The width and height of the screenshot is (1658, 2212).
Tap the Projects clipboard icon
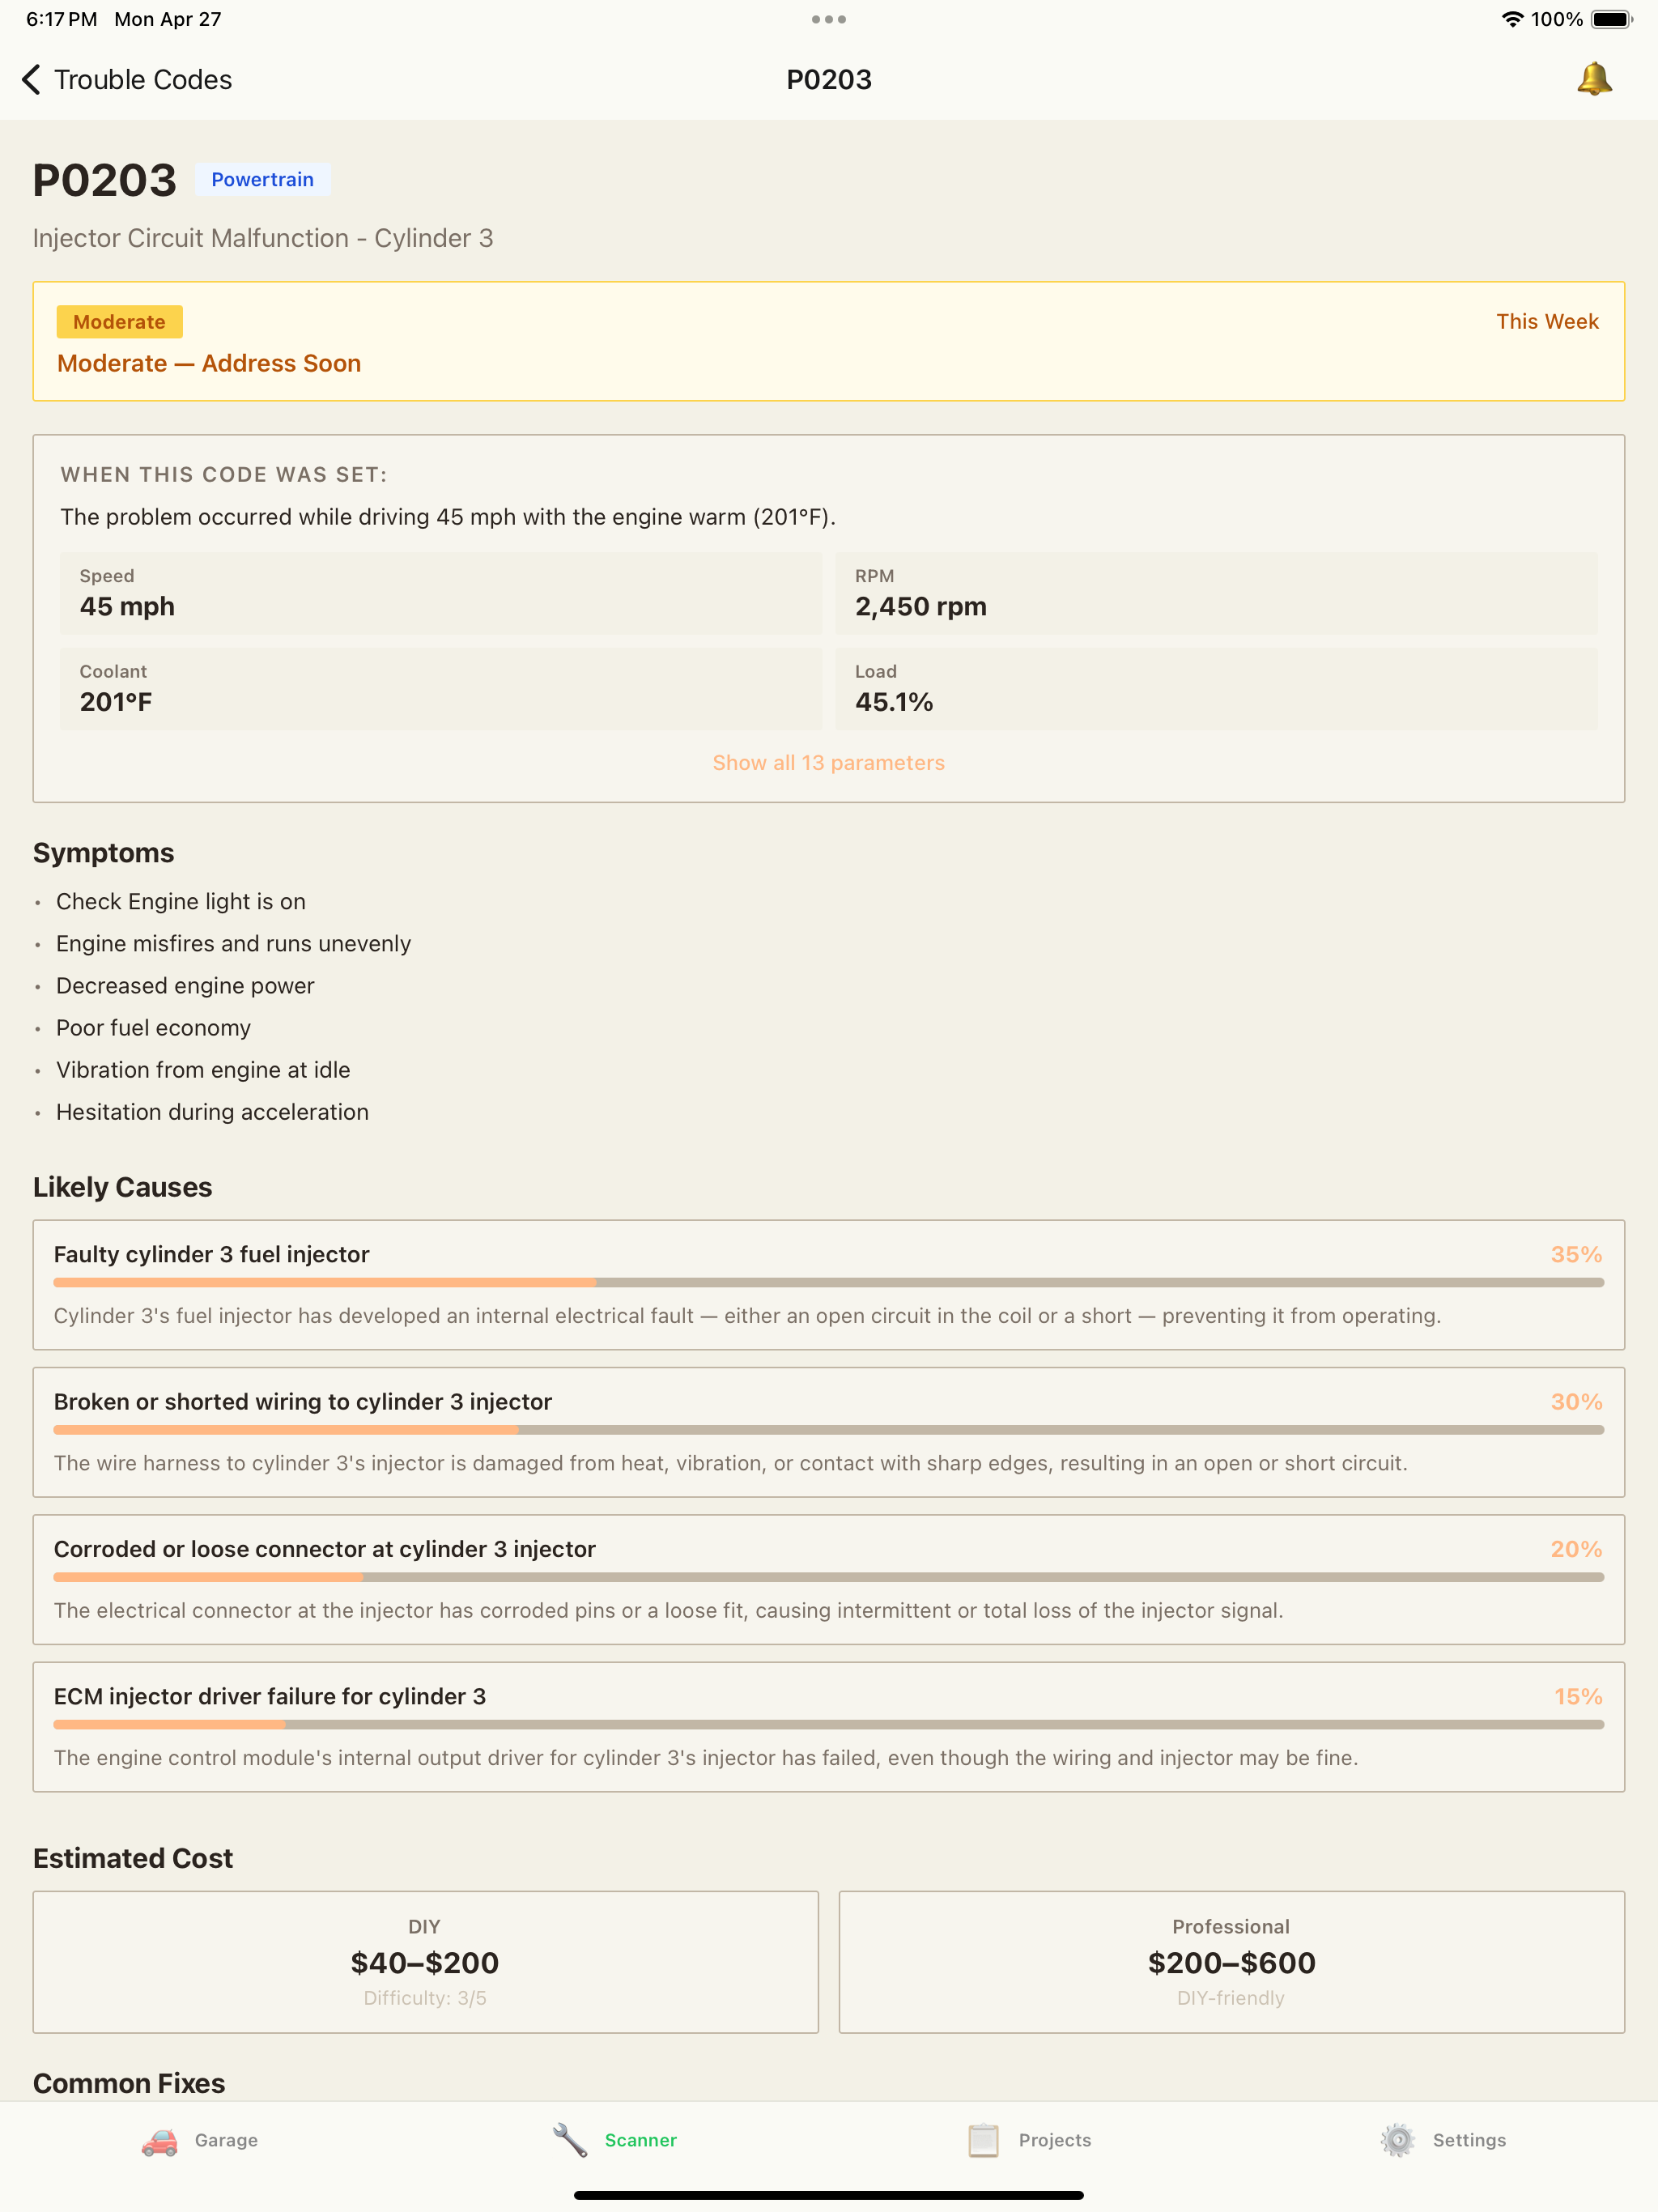[x=983, y=2141]
